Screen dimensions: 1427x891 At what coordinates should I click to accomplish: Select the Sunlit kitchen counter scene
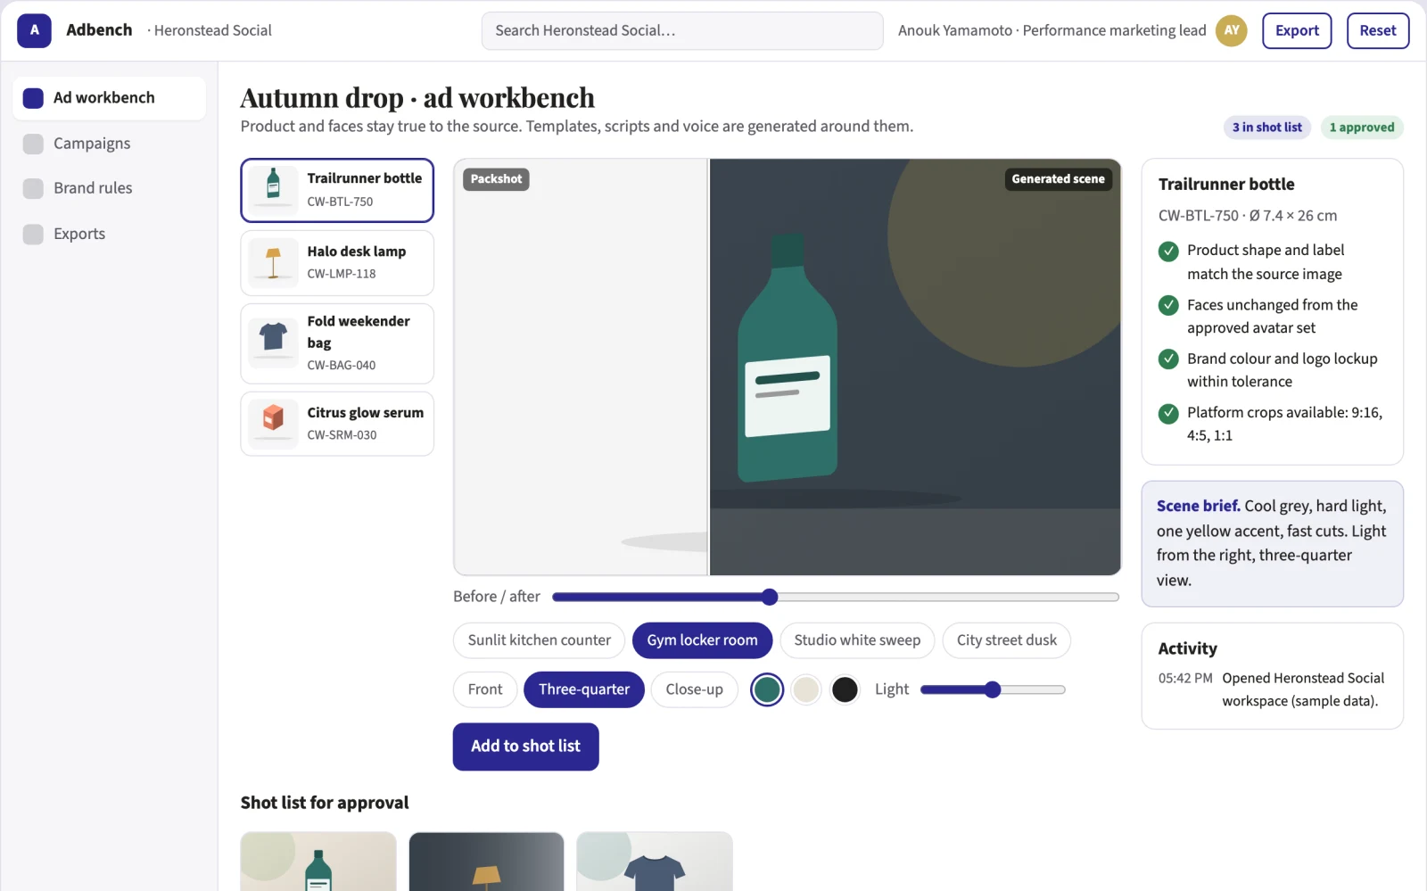539,640
